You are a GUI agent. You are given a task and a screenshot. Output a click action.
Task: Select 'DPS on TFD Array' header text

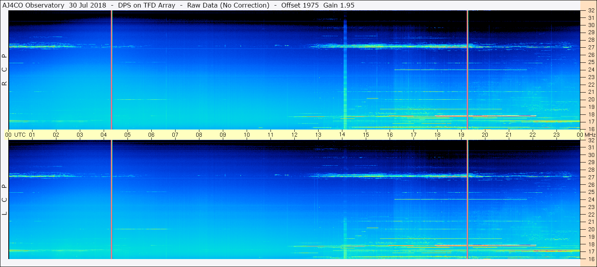pyautogui.click(x=147, y=5)
